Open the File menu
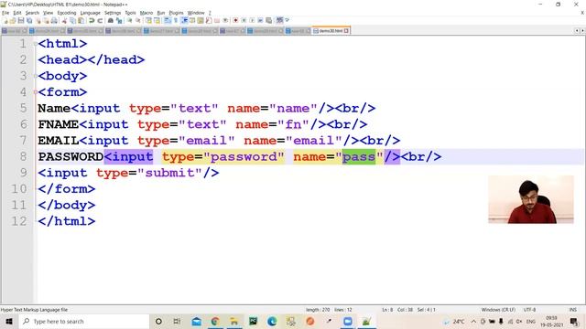This screenshot has height=329, width=586. coord(5,13)
